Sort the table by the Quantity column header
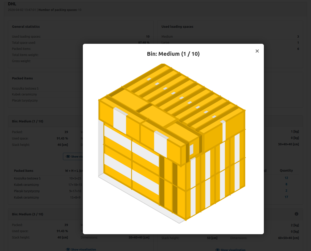 point(286,171)
